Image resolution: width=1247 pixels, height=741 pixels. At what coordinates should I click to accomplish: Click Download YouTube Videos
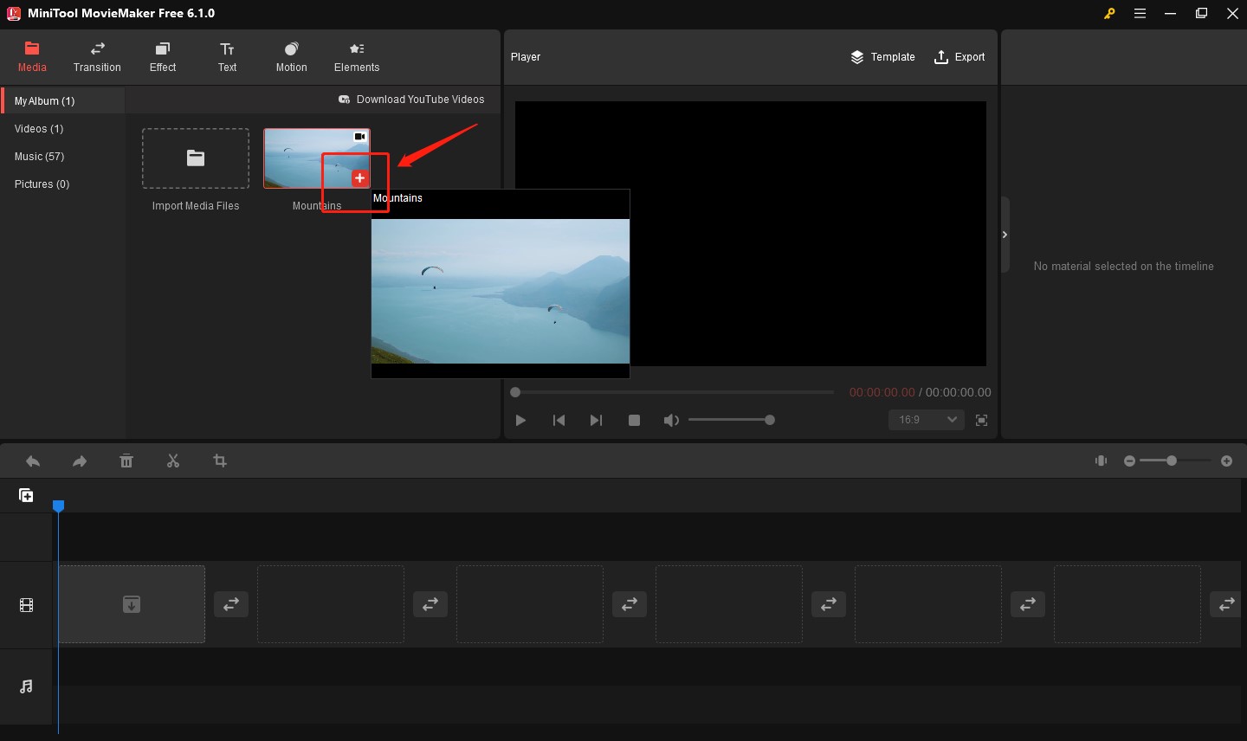(x=411, y=99)
